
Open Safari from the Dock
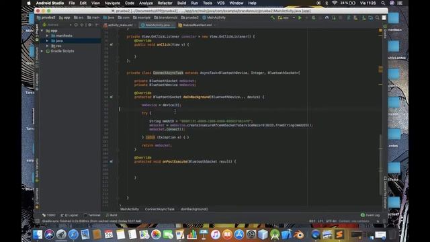(x=73, y=235)
